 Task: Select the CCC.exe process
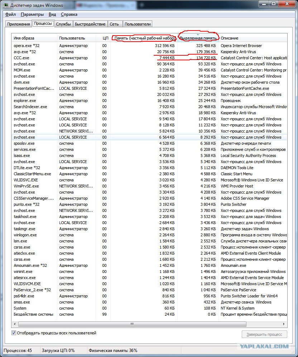pyautogui.click(x=149, y=58)
